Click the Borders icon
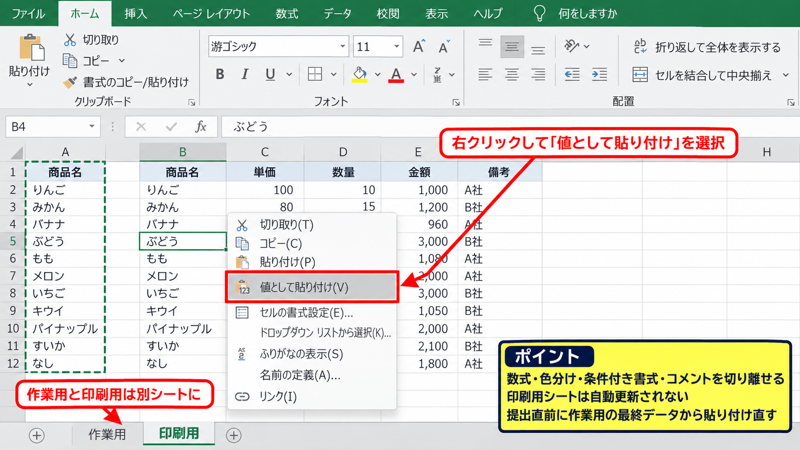The width and height of the screenshot is (800, 450). coord(315,74)
